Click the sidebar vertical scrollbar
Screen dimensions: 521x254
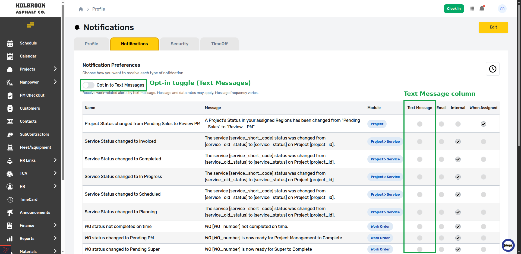(x=63, y=92)
